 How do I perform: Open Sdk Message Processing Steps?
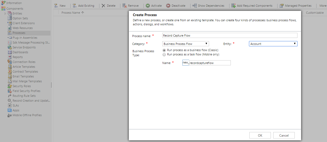point(31,42)
